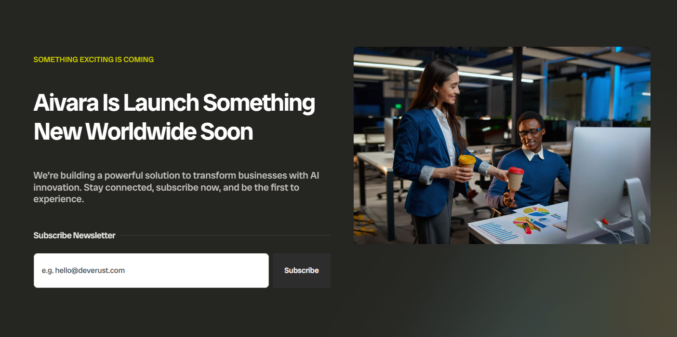677x337 pixels.
Task: Click the divider line beside Subscribe Newsletter
Action: [x=226, y=235]
